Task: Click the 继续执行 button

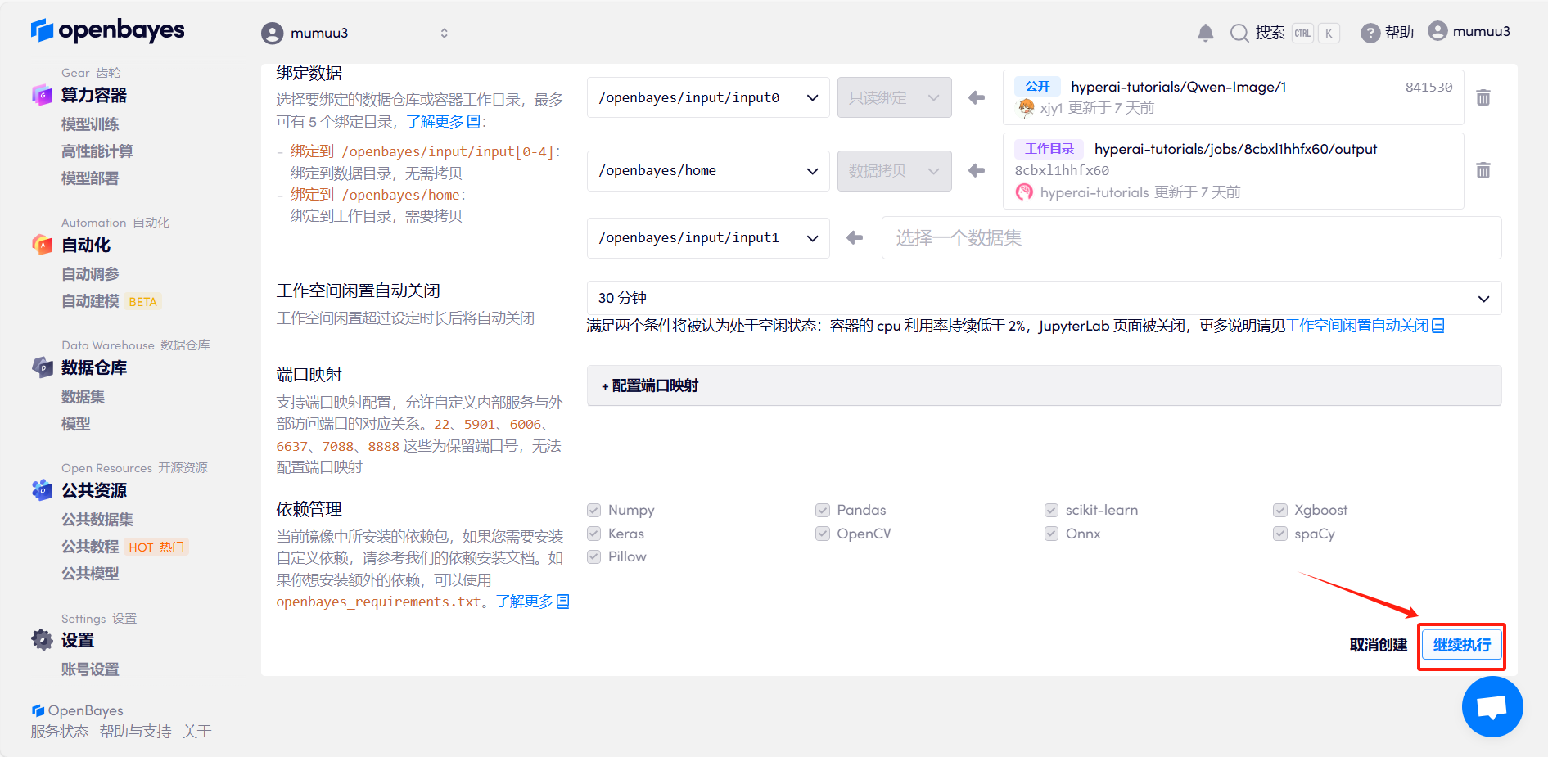Action: click(x=1461, y=645)
